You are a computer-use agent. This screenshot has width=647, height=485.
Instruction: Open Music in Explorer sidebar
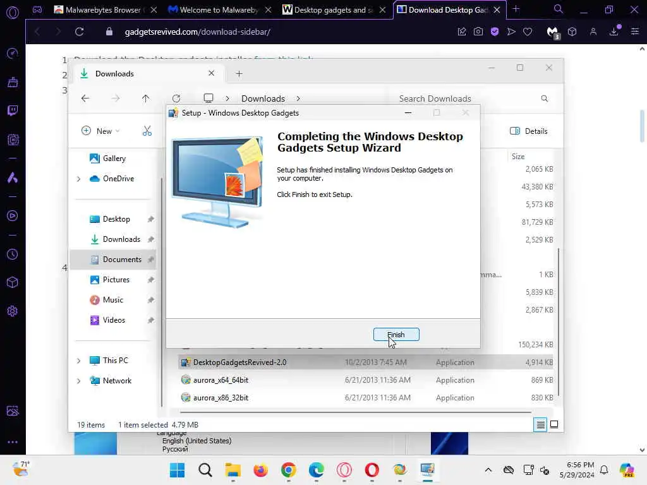tap(106, 300)
